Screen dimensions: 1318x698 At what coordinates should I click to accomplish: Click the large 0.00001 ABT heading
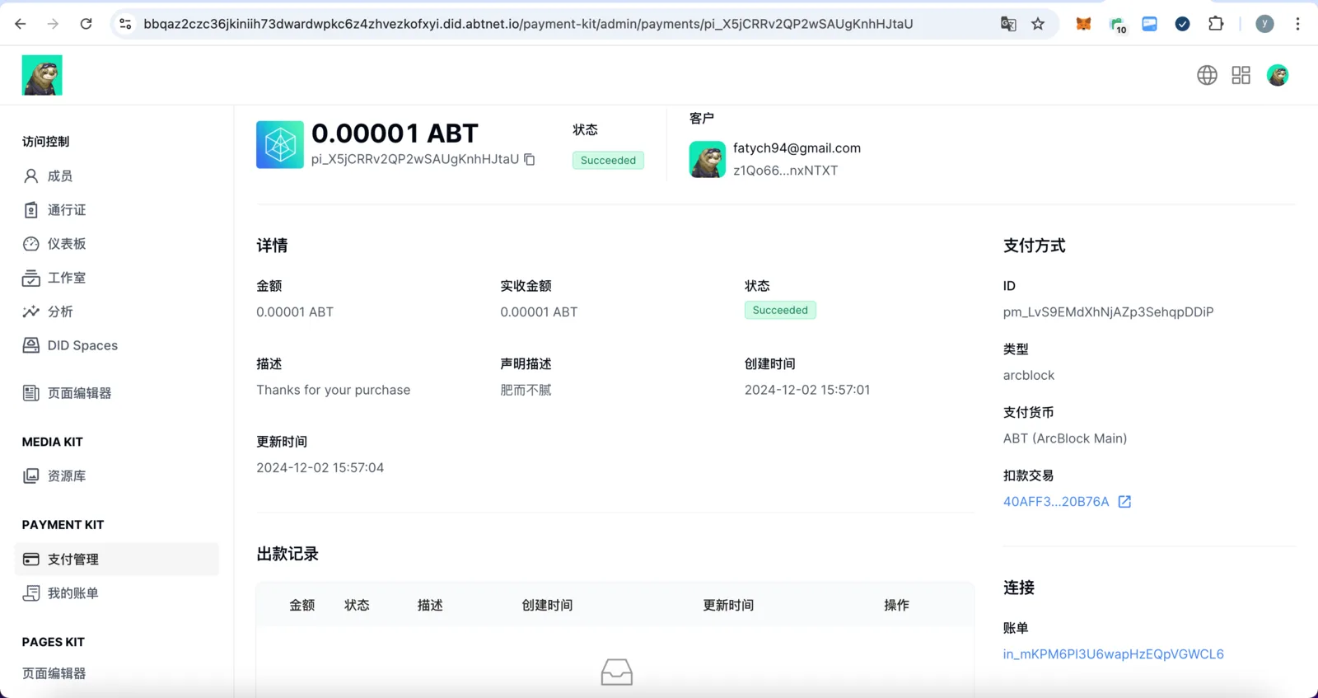[395, 133]
